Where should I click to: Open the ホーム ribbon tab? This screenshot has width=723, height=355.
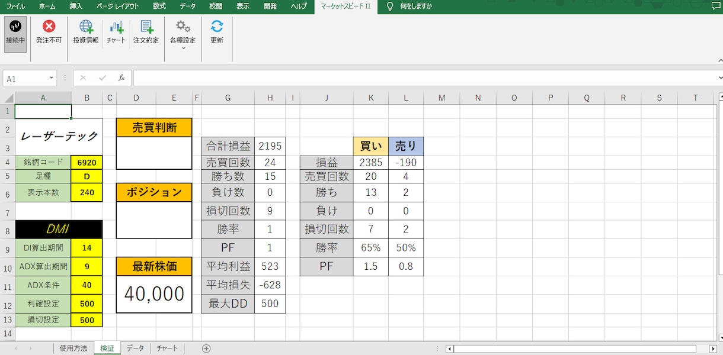(x=47, y=7)
